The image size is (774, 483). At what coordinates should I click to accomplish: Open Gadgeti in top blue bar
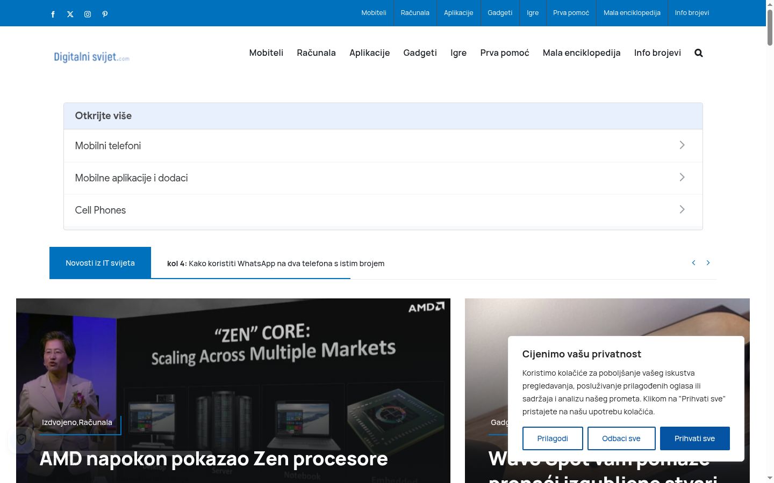coord(500,13)
